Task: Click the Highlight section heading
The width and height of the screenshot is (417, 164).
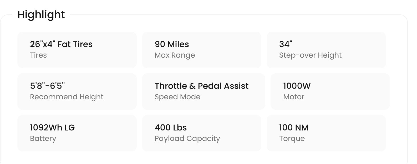Action: [x=41, y=15]
